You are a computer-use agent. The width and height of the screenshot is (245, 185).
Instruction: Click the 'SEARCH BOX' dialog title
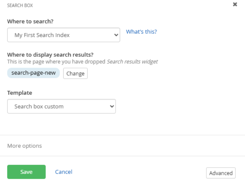click(x=20, y=5)
